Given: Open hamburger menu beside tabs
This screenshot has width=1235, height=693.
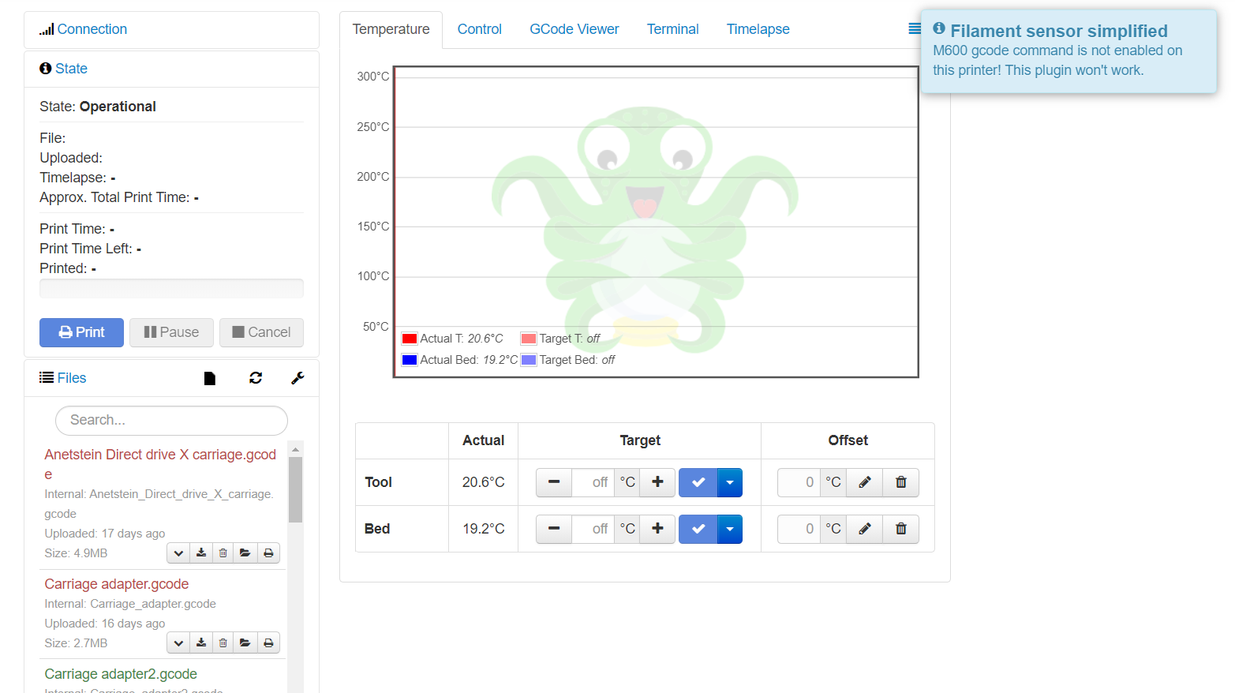Looking at the screenshot, I should [914, 29].
